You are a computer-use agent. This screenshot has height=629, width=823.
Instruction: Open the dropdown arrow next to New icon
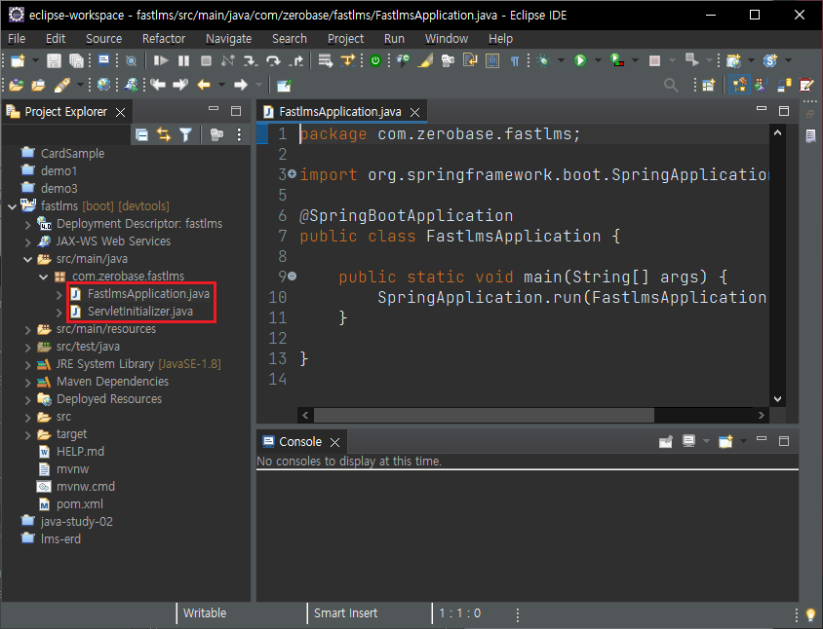coord(36,60)
